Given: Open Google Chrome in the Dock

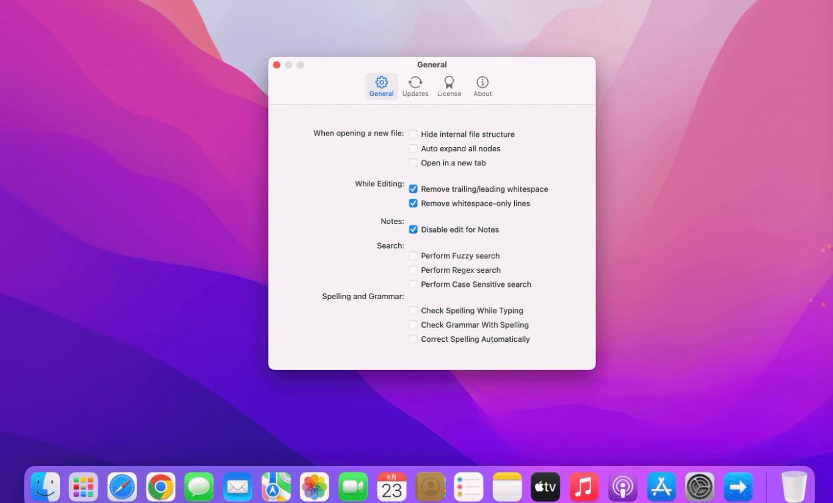Looking at the screenshot, I should pos(161,487).
